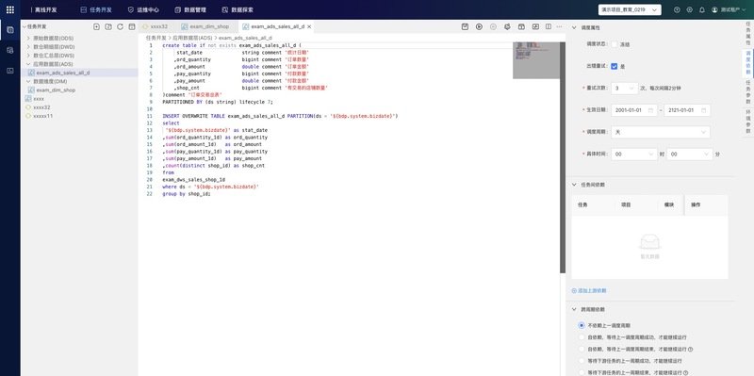Image resolution: width=754 pixels, height=376 pixels.
Task: Toggle the split panel layout icon
Action: (x=549, y=27)
